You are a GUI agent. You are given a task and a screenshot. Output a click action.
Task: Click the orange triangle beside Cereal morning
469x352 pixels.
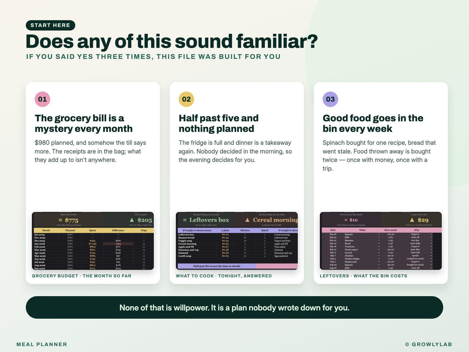click(247, 220)
